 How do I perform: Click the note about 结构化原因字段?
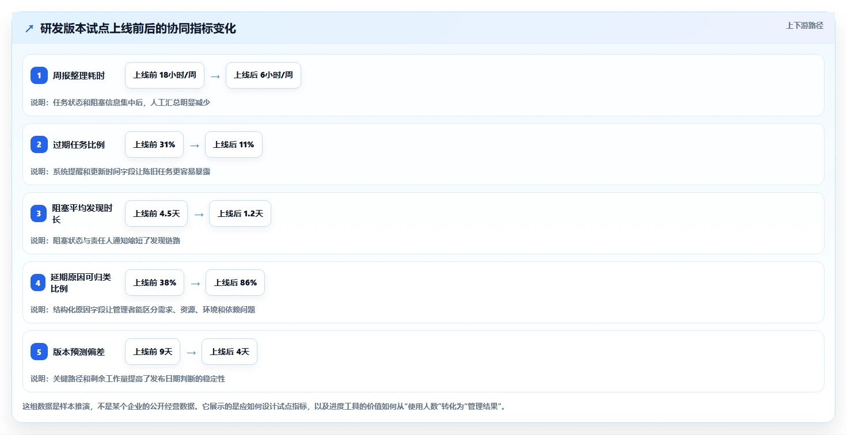tap(143, 310)
